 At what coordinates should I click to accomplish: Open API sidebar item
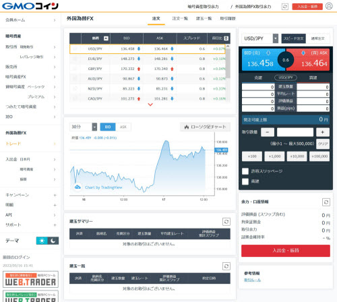click(x=30, y=215)
